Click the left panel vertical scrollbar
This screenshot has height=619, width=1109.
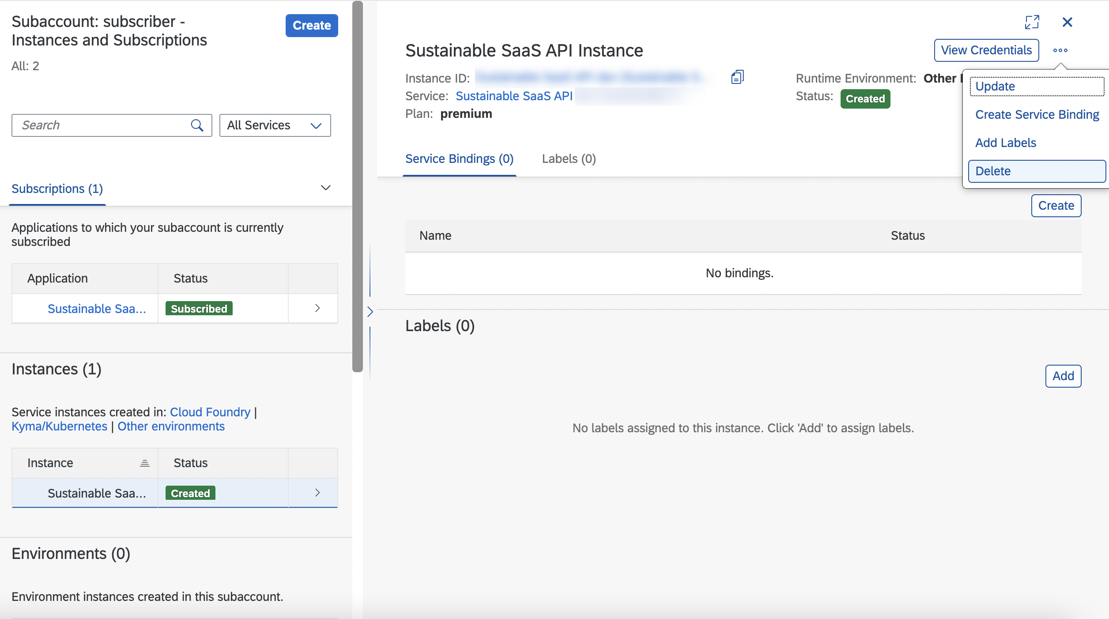[358, 186]
